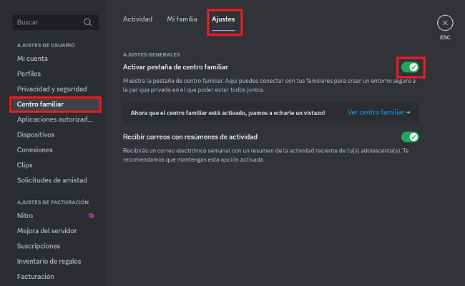Click the Ver centro familiar link

[x=378, y=112]
